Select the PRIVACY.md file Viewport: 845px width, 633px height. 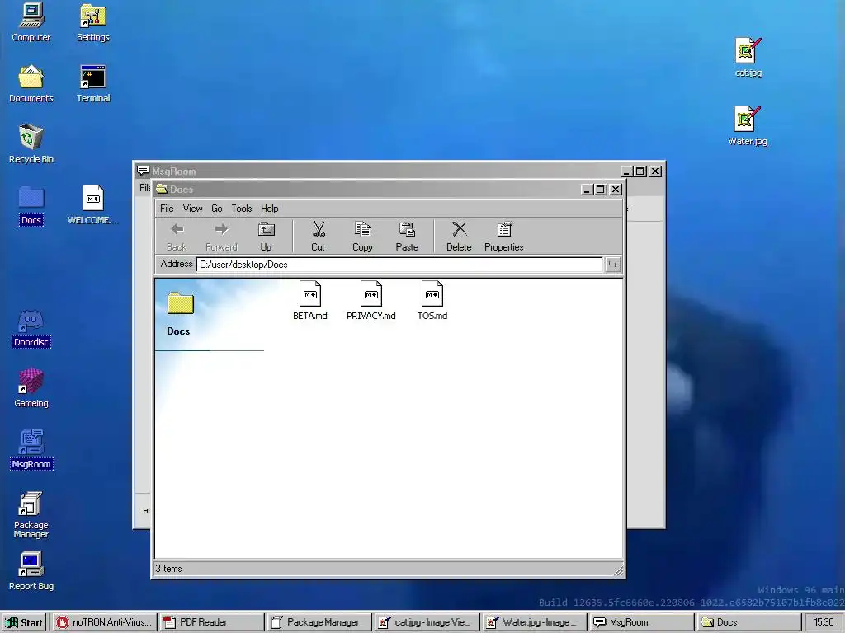(371, 300)
